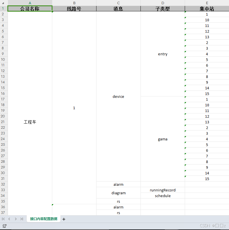
Task: Select the 子类型 header cell
Action: coord(163,9)
